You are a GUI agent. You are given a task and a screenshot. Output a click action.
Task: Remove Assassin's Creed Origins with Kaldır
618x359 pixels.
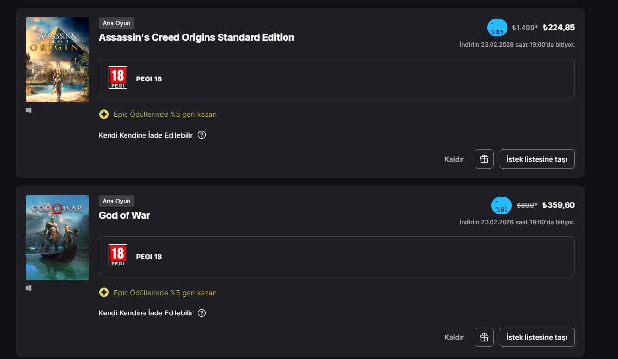pyautogui.click(x=454, y=159)
